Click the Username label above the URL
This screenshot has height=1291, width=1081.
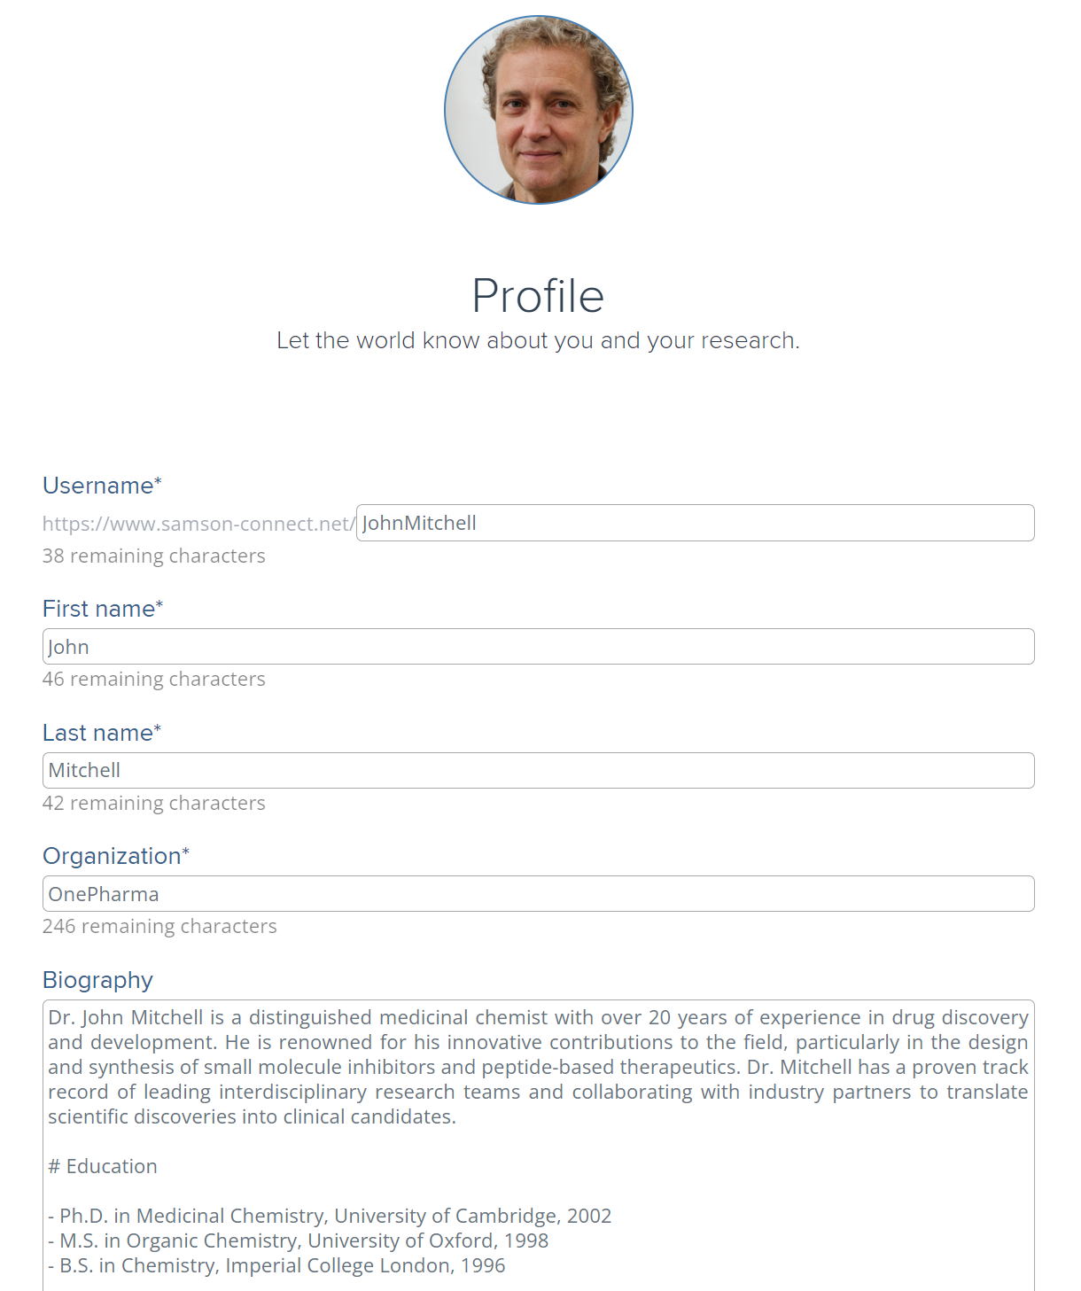tap(100, 485)
